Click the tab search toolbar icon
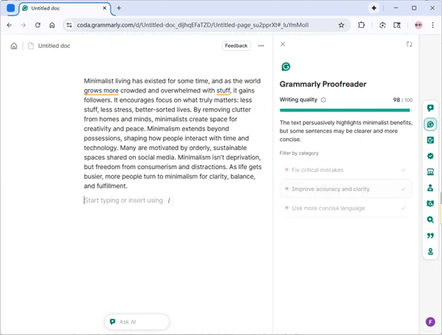The height and width of the screenshot is (335, 442). click(x=397, y=25)
